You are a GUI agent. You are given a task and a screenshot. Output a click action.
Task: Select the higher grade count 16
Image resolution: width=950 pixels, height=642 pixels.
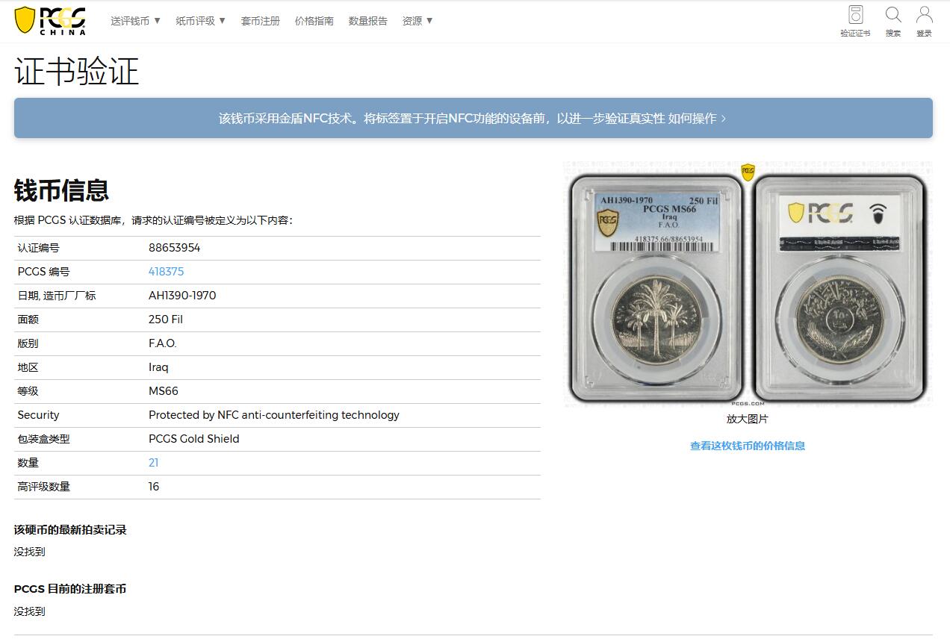point(154,487)
